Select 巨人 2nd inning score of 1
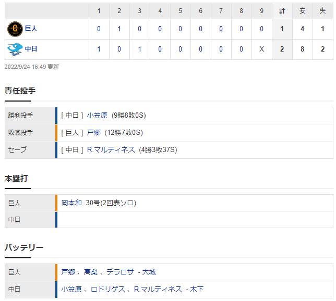Image resolution: width=336 pixels, height=301 pixels. (x=119, y=29)
